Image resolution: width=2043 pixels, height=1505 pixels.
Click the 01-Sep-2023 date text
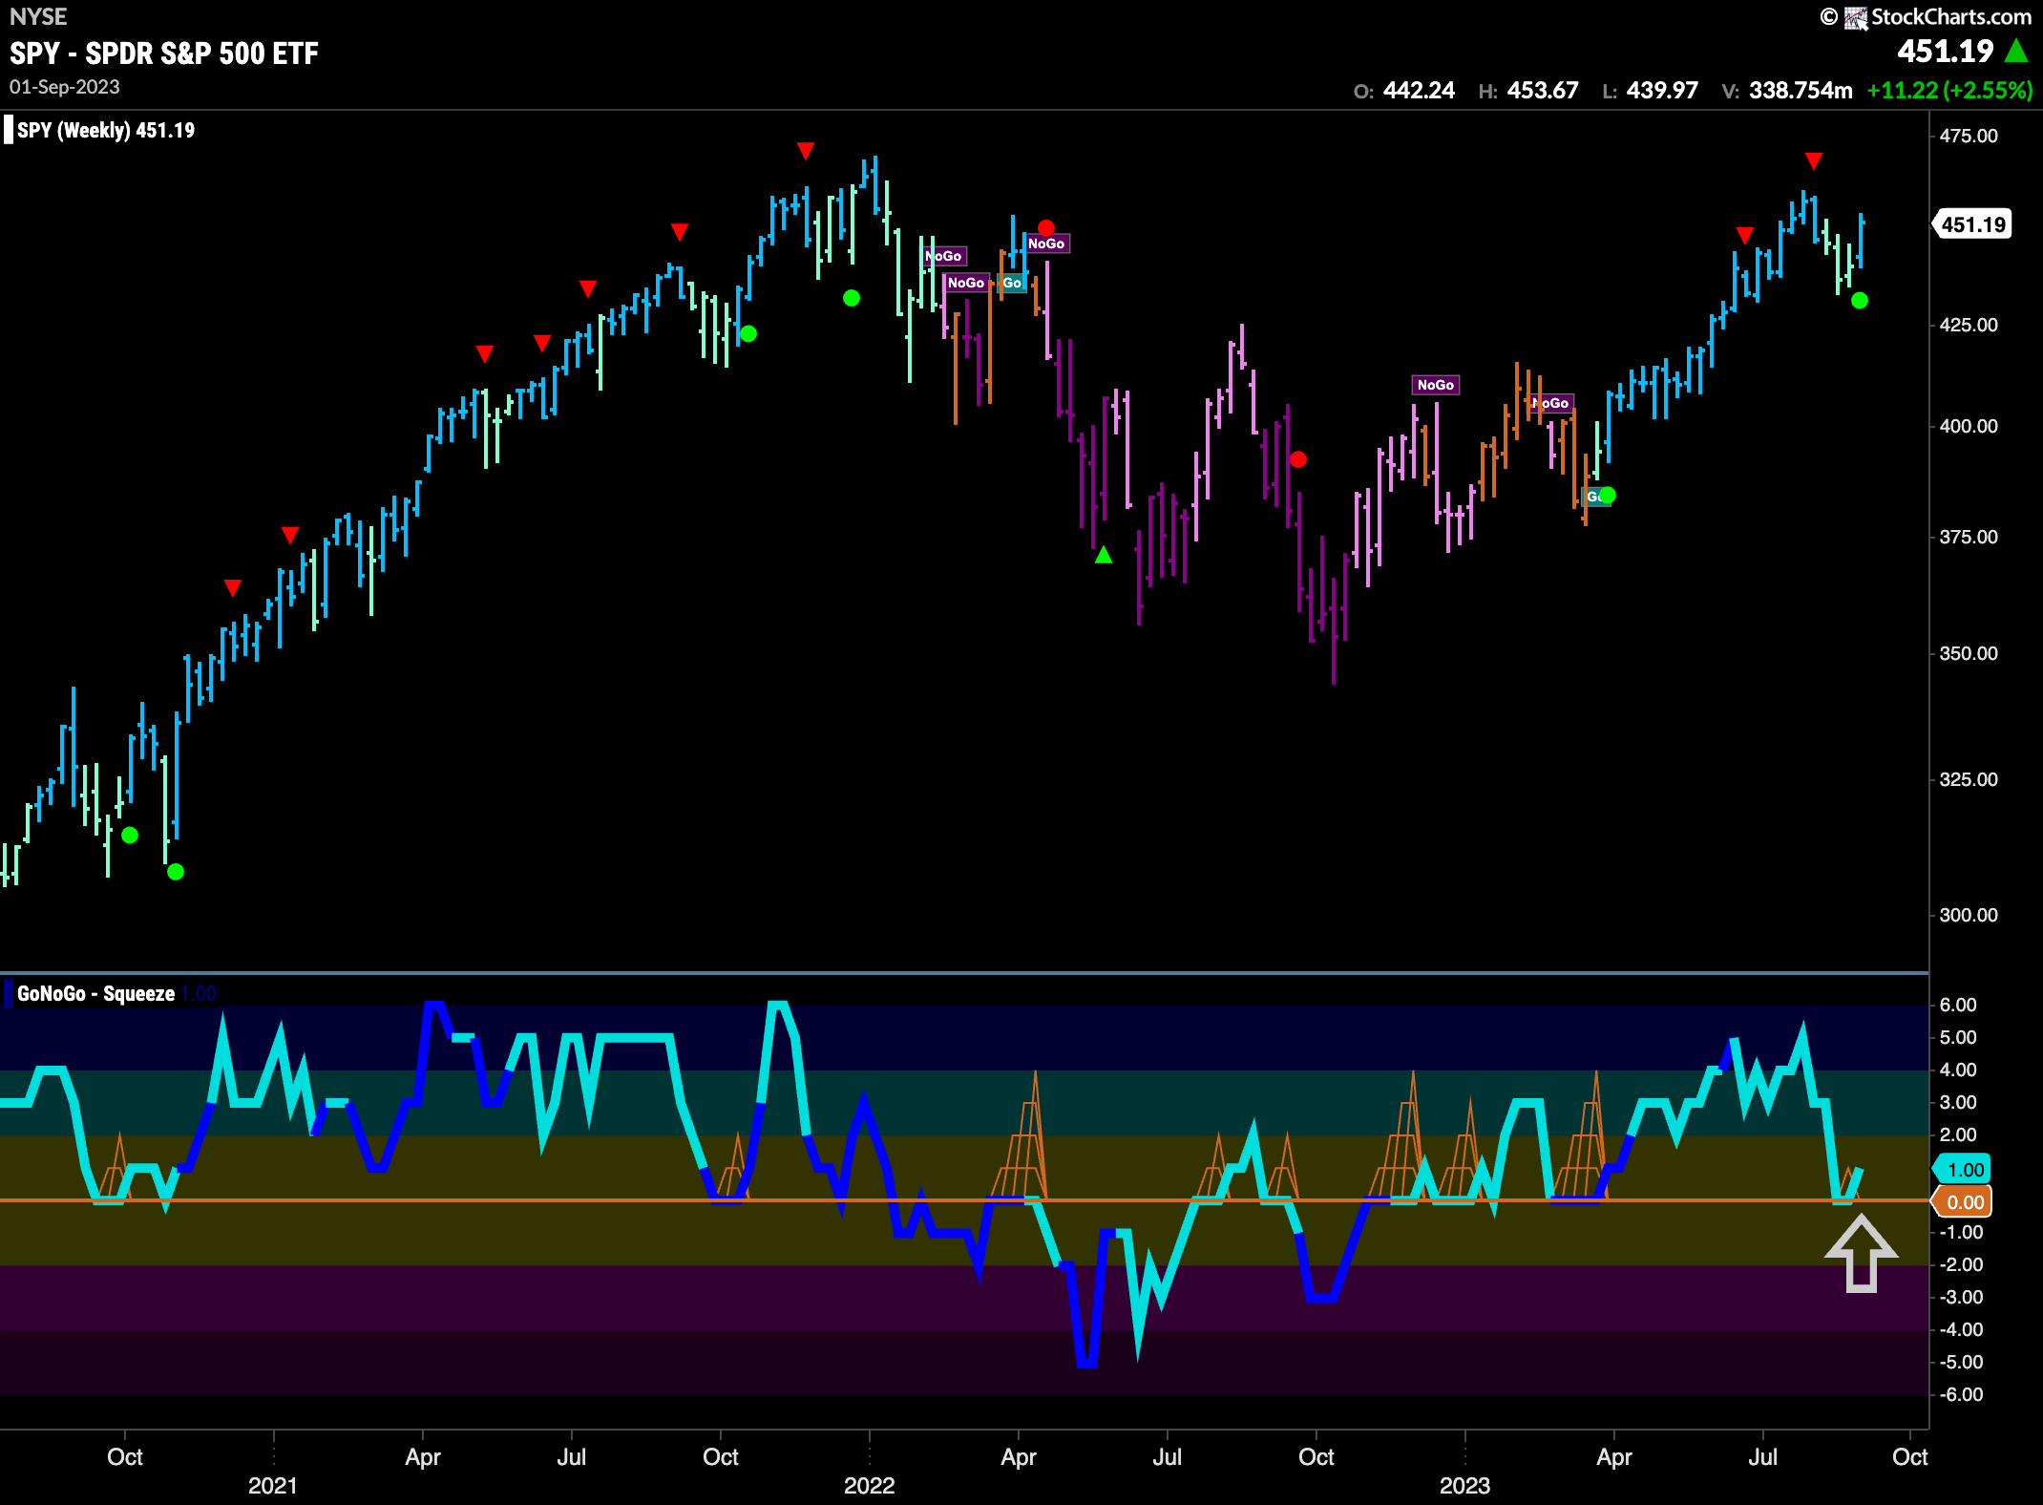65,87
